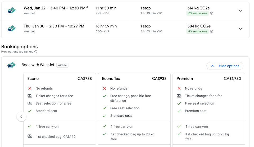The width and height of the screenshot is (254, 147).
Task: Click fee icon for Premium ticket changes
Action: [179, 96]
